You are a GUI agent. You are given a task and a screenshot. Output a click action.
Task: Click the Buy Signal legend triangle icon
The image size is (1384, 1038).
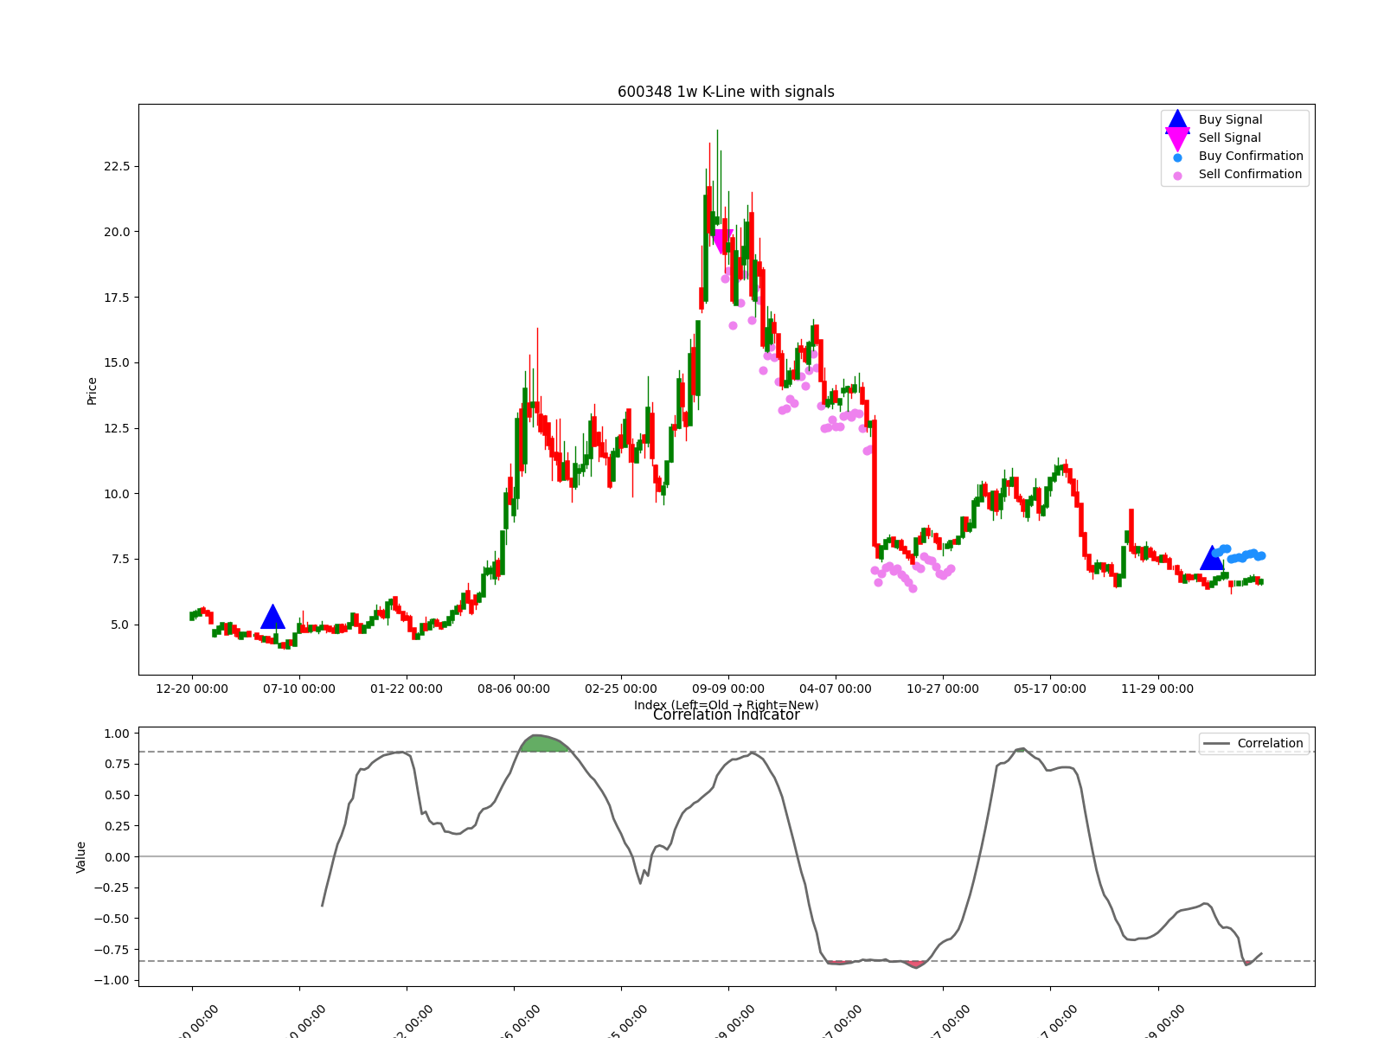click(x=1177, y=120)
